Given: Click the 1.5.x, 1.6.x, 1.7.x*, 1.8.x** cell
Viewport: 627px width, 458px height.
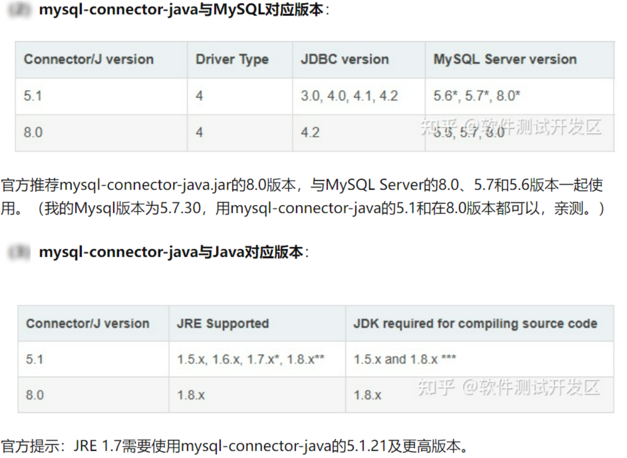Looking at the screenshot, I should (x=251, y=359).
